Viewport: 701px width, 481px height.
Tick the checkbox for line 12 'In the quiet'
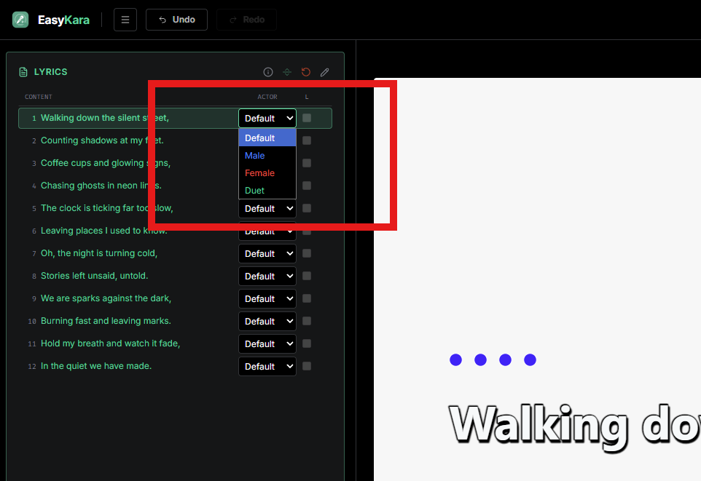click(307, 366)
